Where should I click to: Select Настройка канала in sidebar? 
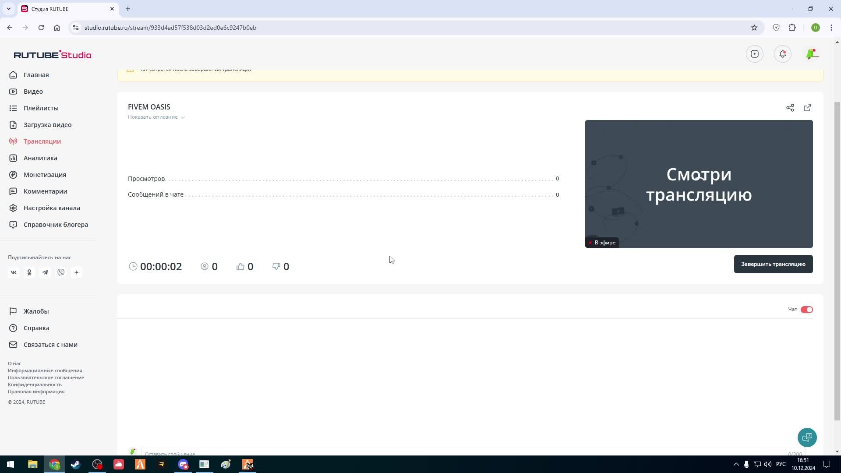pos(52,208)
